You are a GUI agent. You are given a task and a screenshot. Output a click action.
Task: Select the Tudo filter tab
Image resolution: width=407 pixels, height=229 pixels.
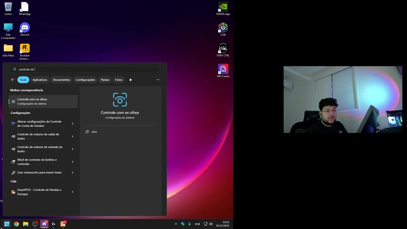point(23,80)
